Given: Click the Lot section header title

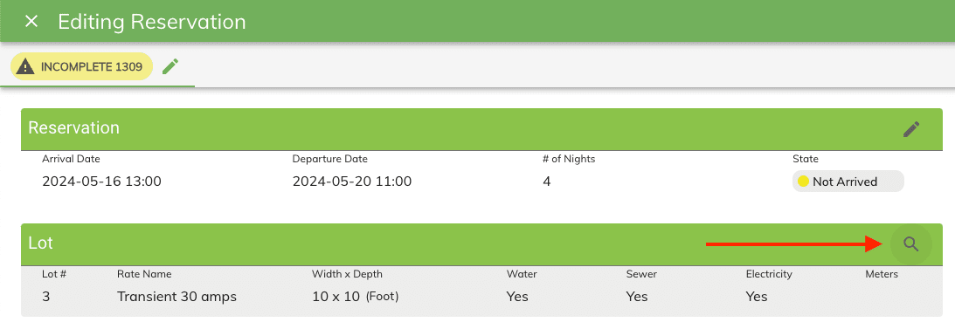Looking at the screenshot, I should click(x=41, y=243).
